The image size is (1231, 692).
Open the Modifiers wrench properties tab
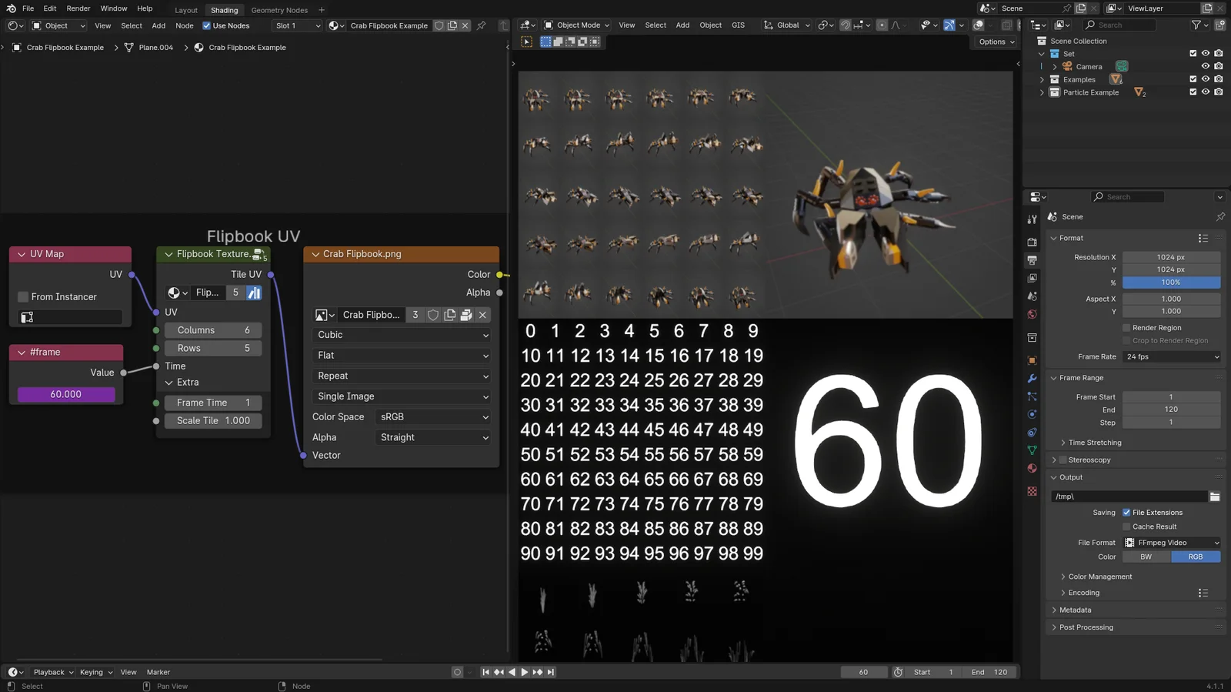pyautogui.click(x=1032, y=379)
